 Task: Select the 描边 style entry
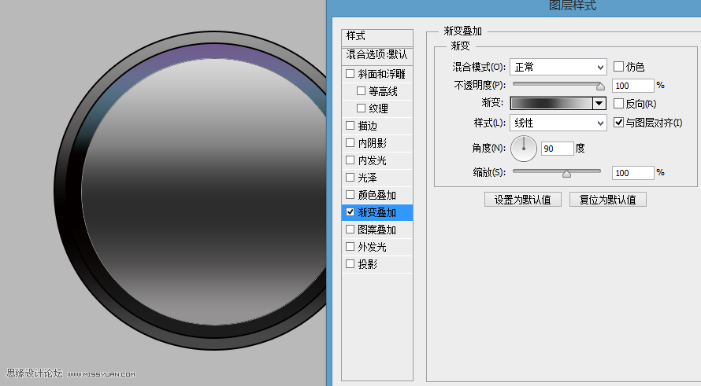(x=368, y=126)
